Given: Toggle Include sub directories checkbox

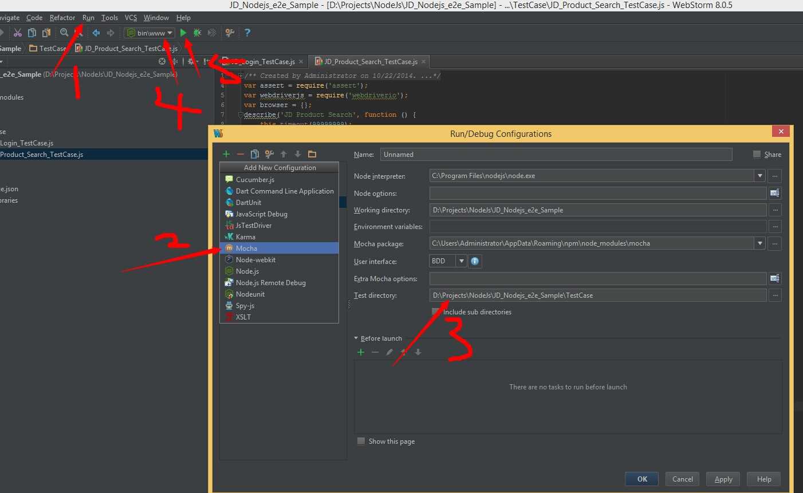Looking at the screenshot, I should coord(436,311).
